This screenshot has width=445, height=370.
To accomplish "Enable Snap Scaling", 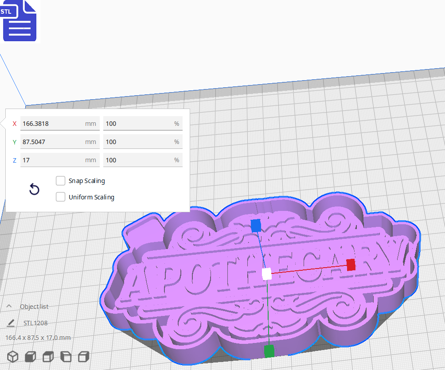I will point(61,181).
